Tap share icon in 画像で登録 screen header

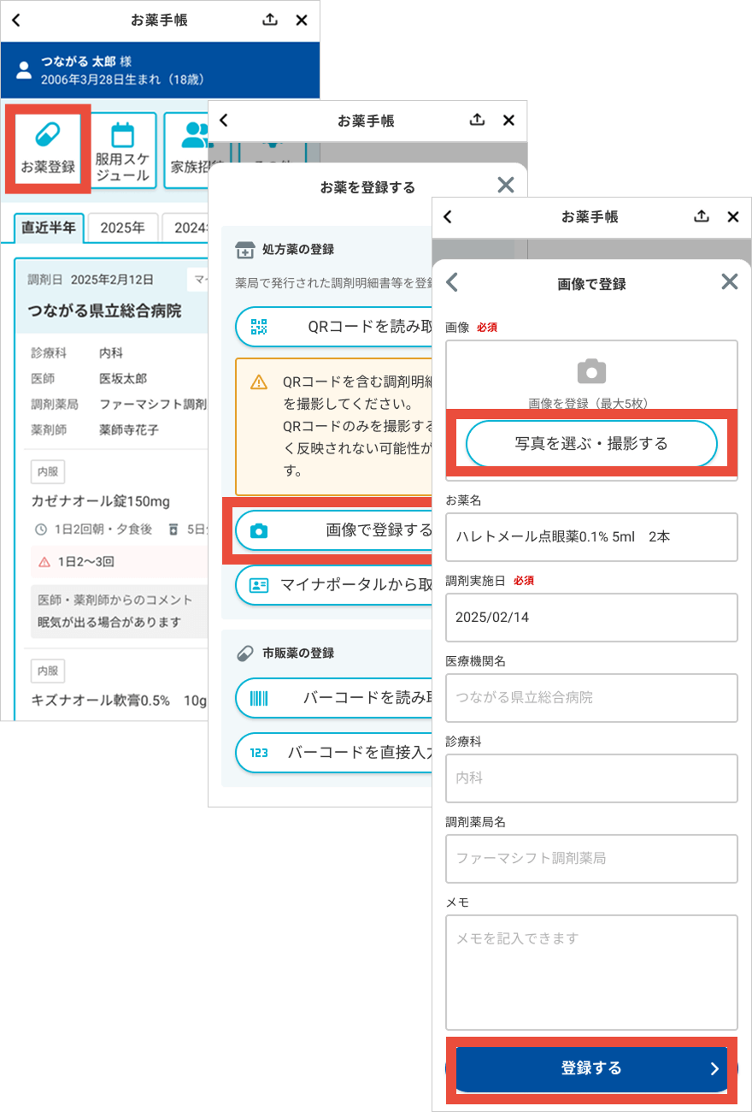click(x=702, y=217)
